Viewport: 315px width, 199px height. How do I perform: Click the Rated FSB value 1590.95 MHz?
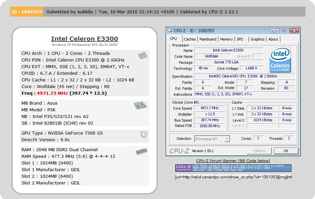point(210,126)
